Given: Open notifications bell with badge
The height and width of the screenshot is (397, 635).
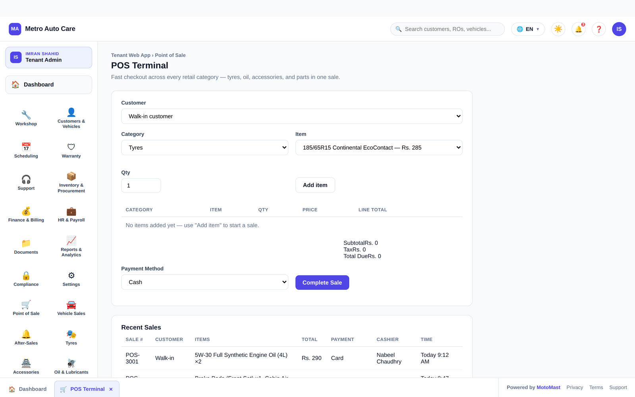Looking at the screenshot, I should 579,29.
